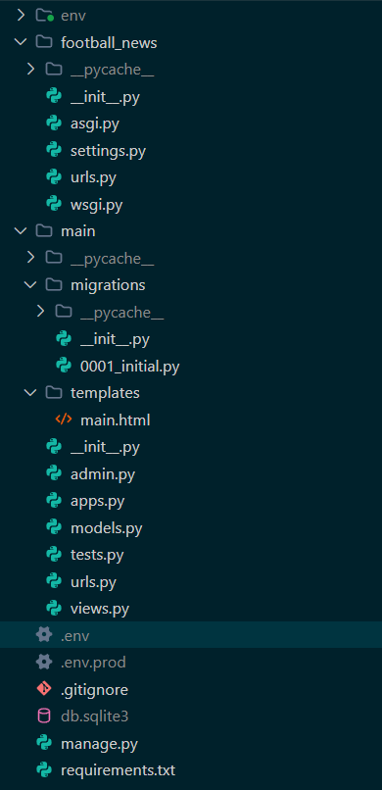382x790 pixels.
Task: Select __pycache__ label under football_news
Action: tap(113, 70)
